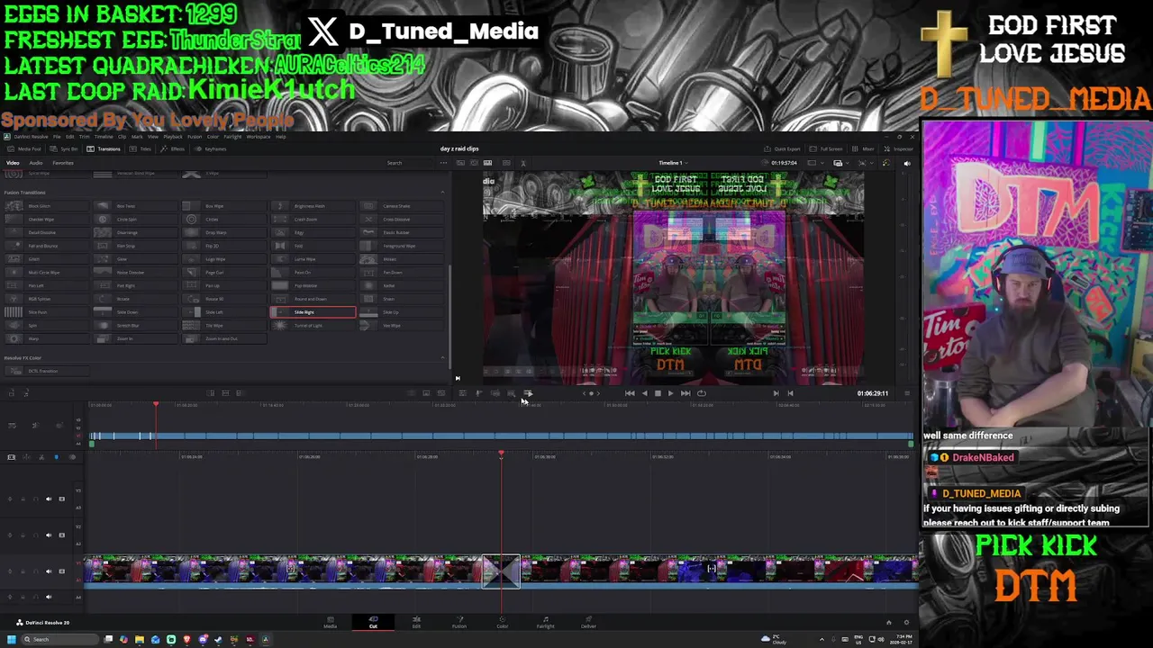Click the Mark Out button
The width and height of the screenshot is (1153, 648).
[790, 392]
